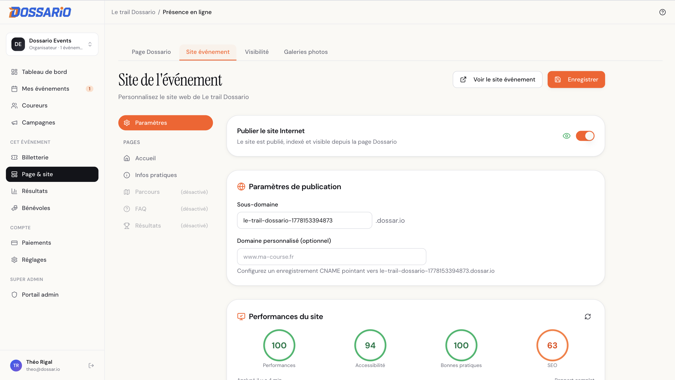Click the Campagnes megaphone icon
Screen dimensions: 675x380
tap(14, 123)
